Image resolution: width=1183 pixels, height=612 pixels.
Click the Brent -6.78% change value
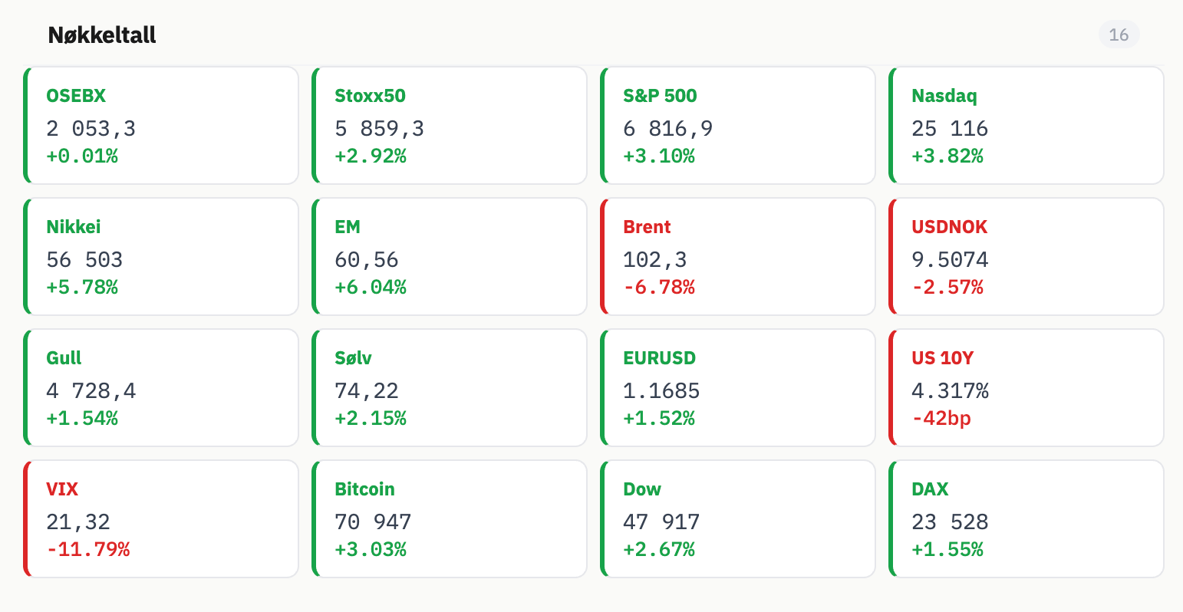[659, 288]
